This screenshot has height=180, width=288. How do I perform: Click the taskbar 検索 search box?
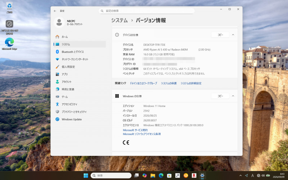point(111,176)
